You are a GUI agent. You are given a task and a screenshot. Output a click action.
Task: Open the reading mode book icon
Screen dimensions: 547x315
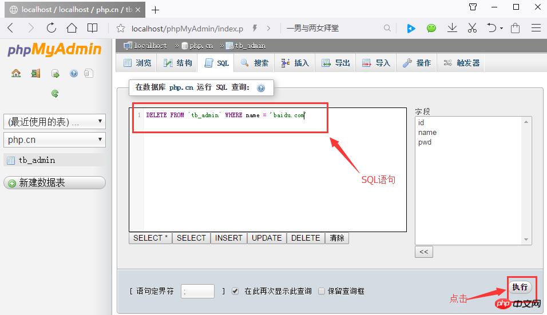point(93,28)
